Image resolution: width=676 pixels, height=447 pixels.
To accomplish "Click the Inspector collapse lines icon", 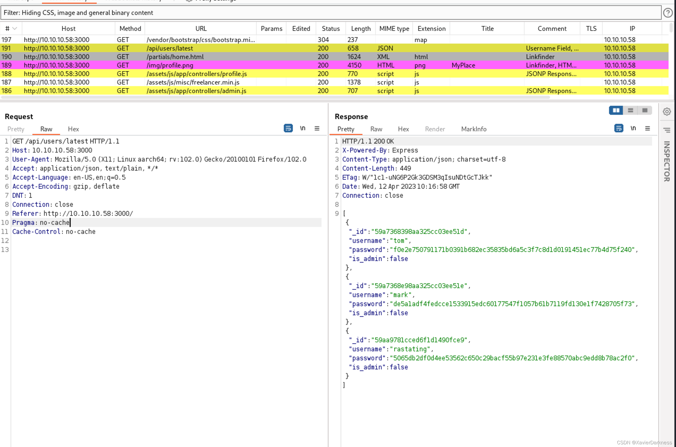I will tap(667, 130).
